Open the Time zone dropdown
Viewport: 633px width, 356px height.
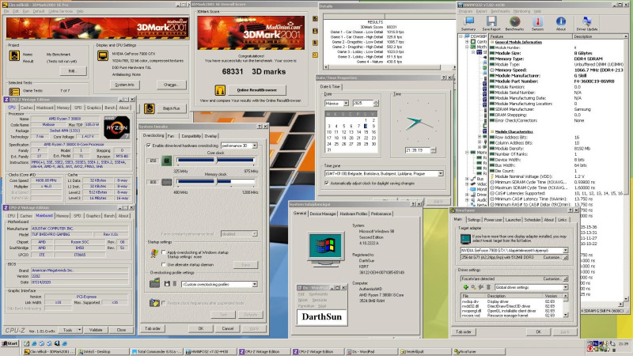tap(441, 173)
